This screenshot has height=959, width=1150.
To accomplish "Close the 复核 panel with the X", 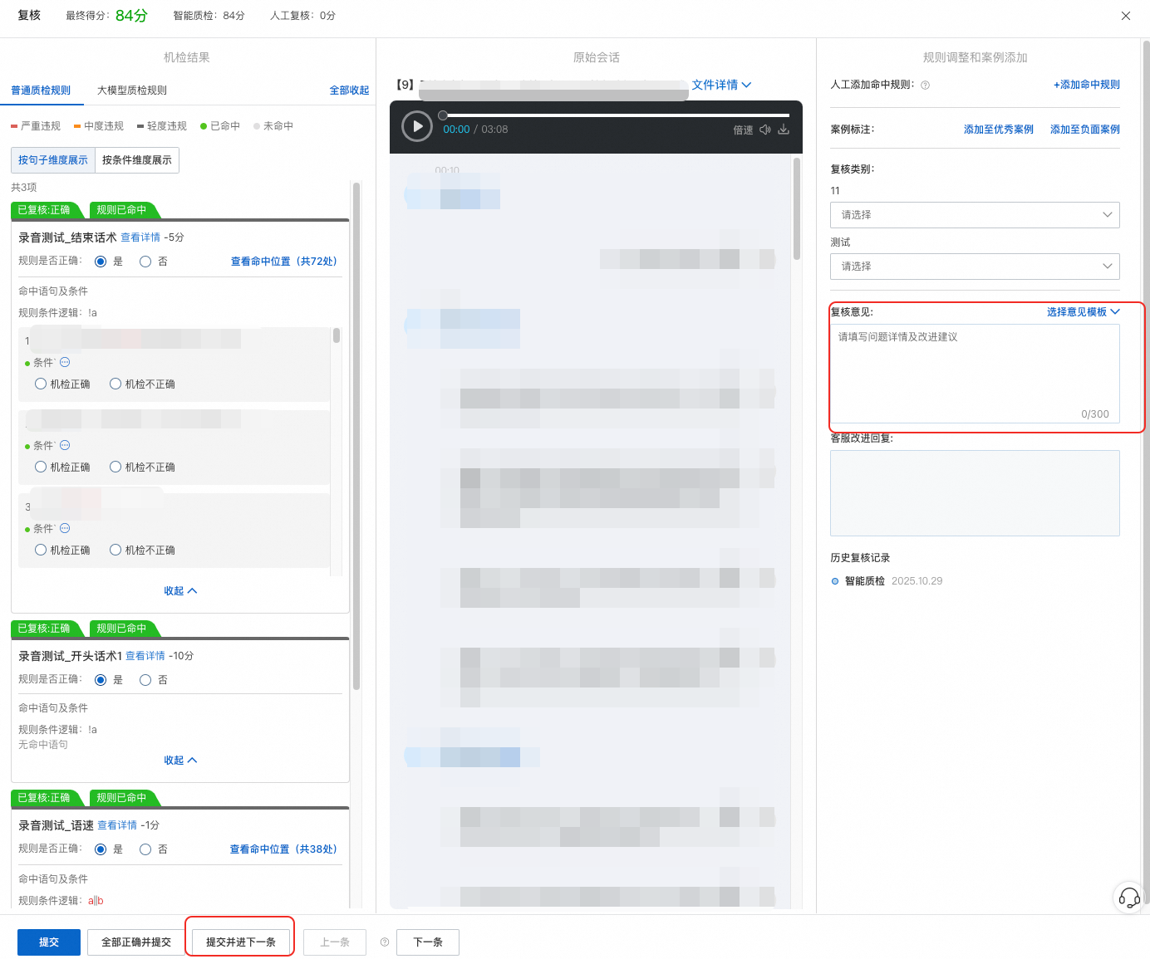I will click(x=1126, y=16).
